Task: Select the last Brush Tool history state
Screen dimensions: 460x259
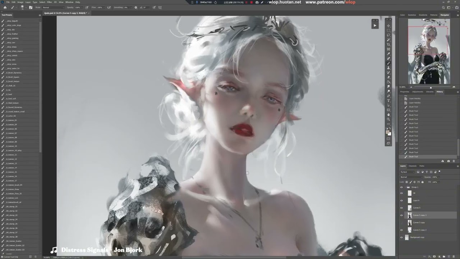Action: click(x=428, y=156)
